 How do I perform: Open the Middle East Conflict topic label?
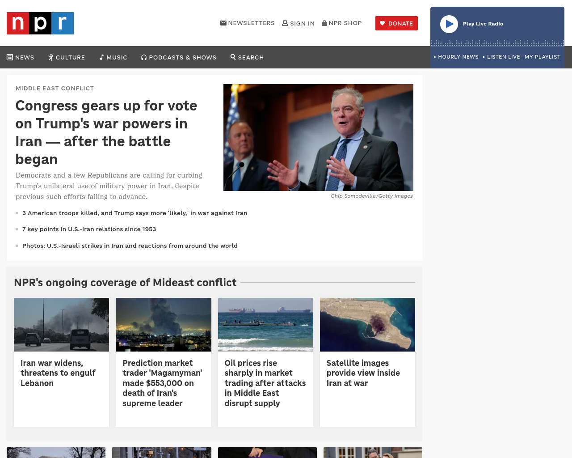55,88
